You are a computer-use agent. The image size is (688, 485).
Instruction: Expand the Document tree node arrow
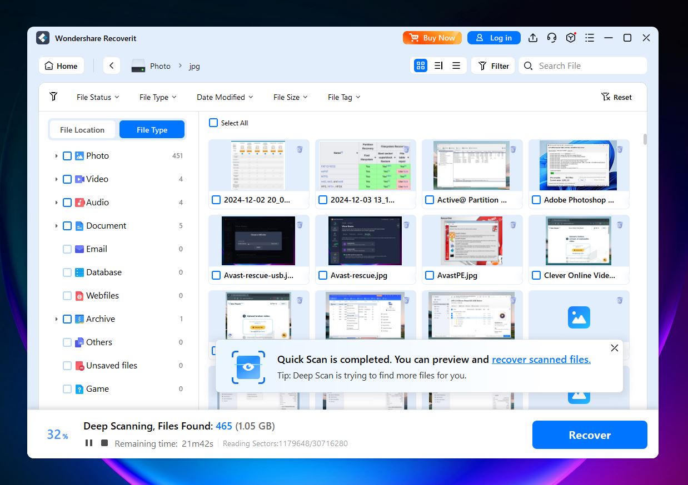point(56,226)
